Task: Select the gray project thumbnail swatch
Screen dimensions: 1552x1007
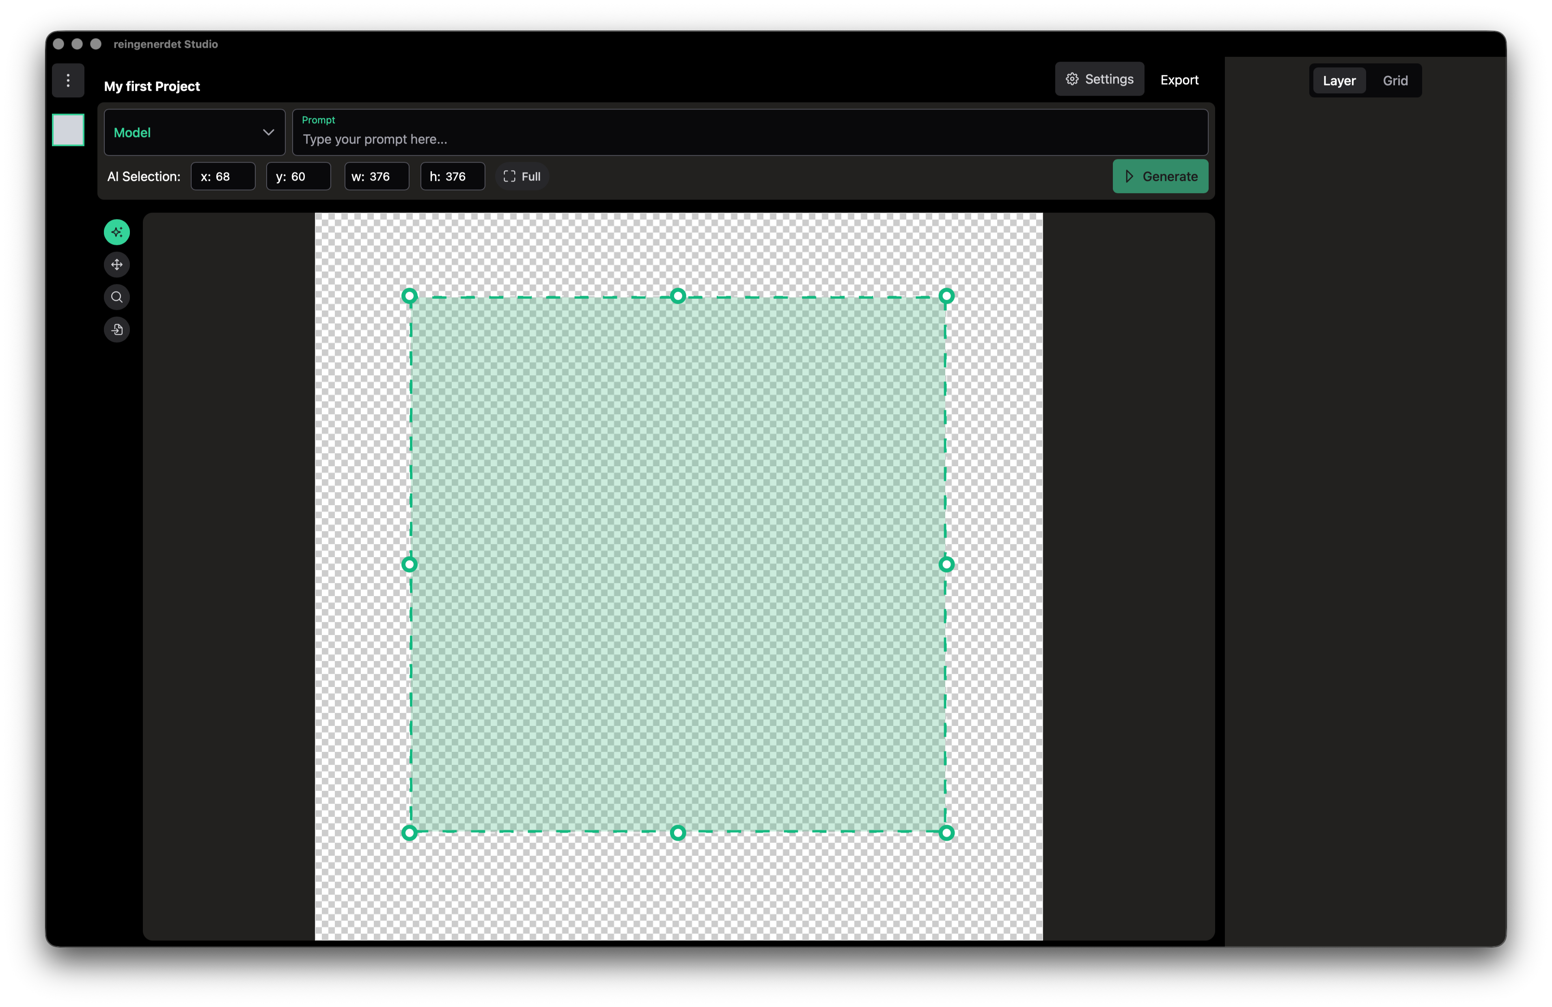Action: pos(68,130)
